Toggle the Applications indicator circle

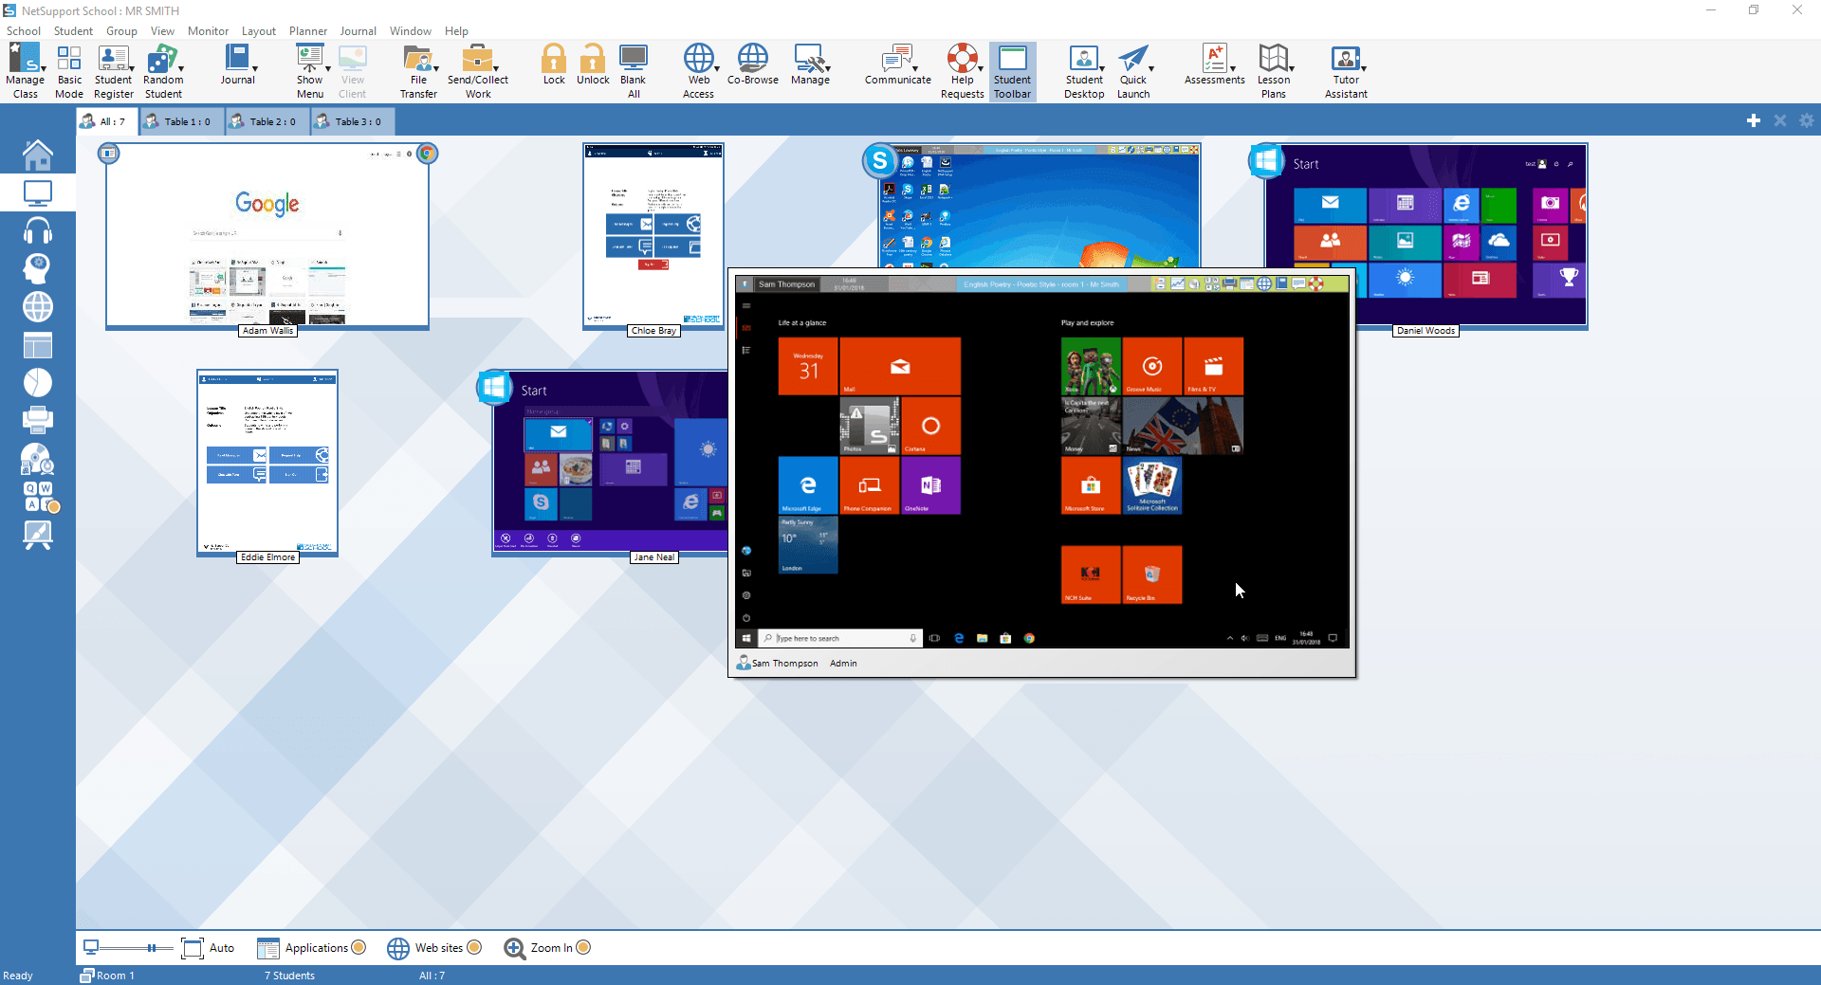pyautogui.click(x=359, y=947)
